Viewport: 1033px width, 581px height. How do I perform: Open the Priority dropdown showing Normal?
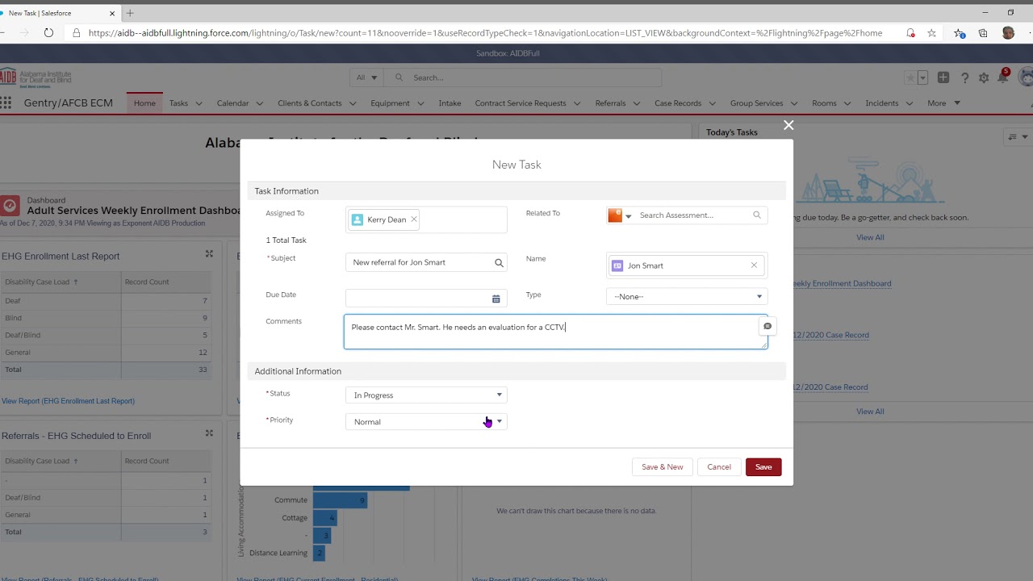coord(426,421)
